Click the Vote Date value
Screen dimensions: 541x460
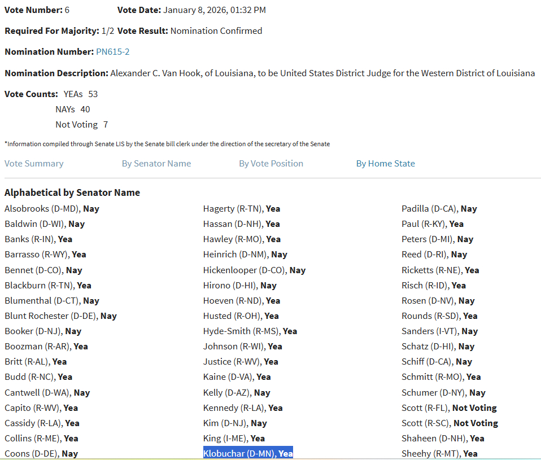click(215, 10)
